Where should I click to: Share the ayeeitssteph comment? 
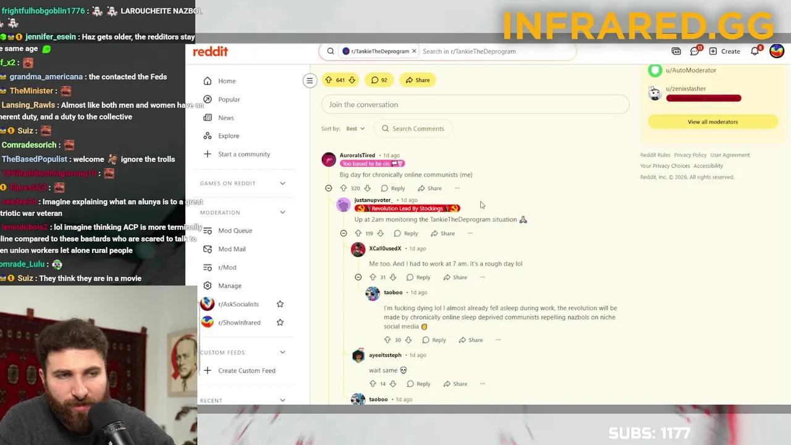click(x=455, y=384)
